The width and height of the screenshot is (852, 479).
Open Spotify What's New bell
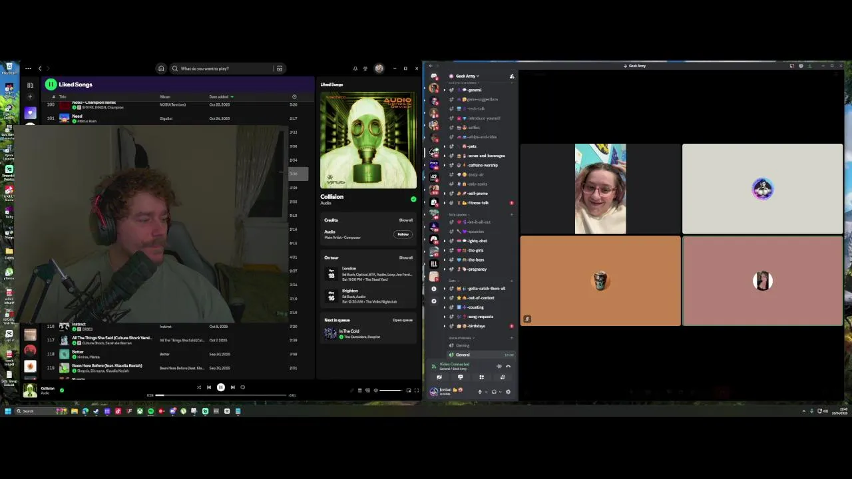click(355, 69)
